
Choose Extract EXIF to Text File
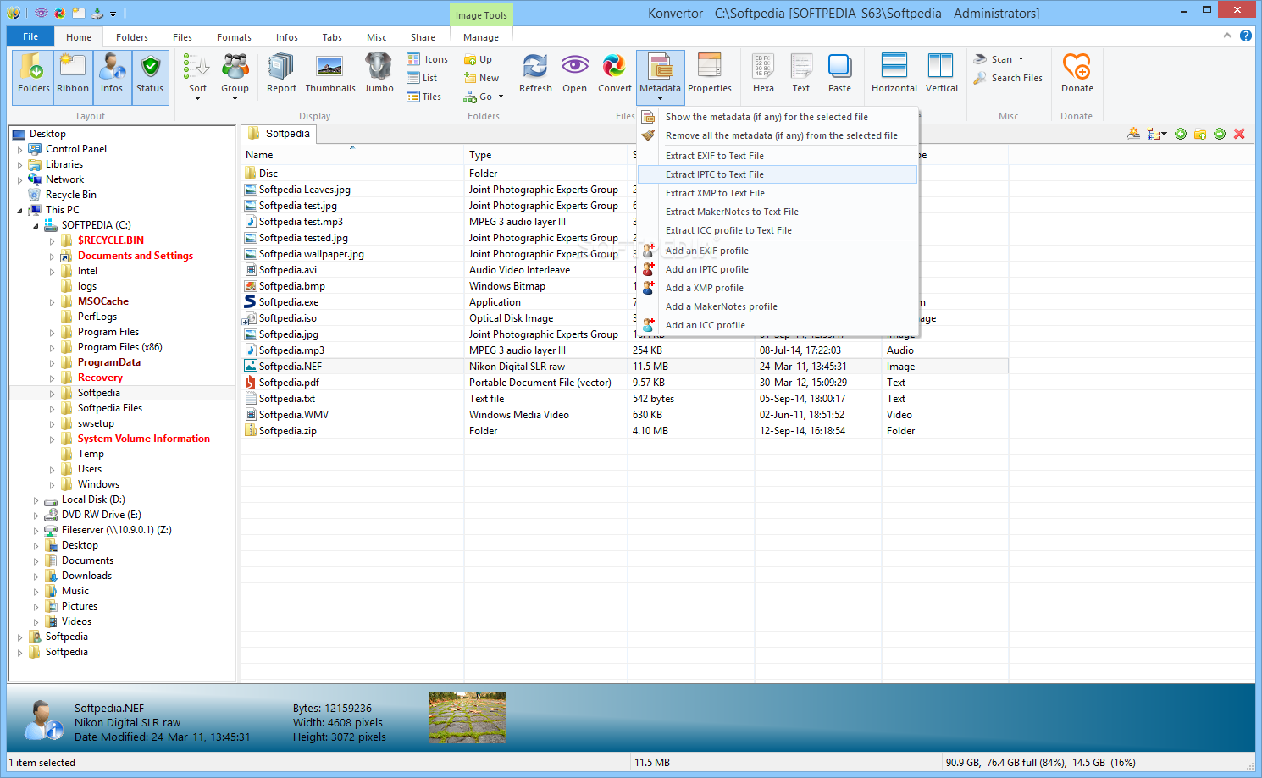(x=778, y=156)
